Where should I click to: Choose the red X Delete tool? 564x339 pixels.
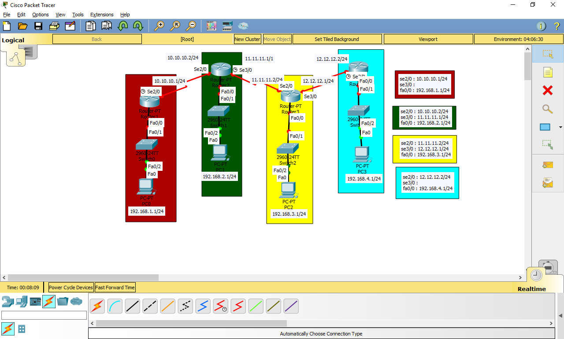point(548,90)
